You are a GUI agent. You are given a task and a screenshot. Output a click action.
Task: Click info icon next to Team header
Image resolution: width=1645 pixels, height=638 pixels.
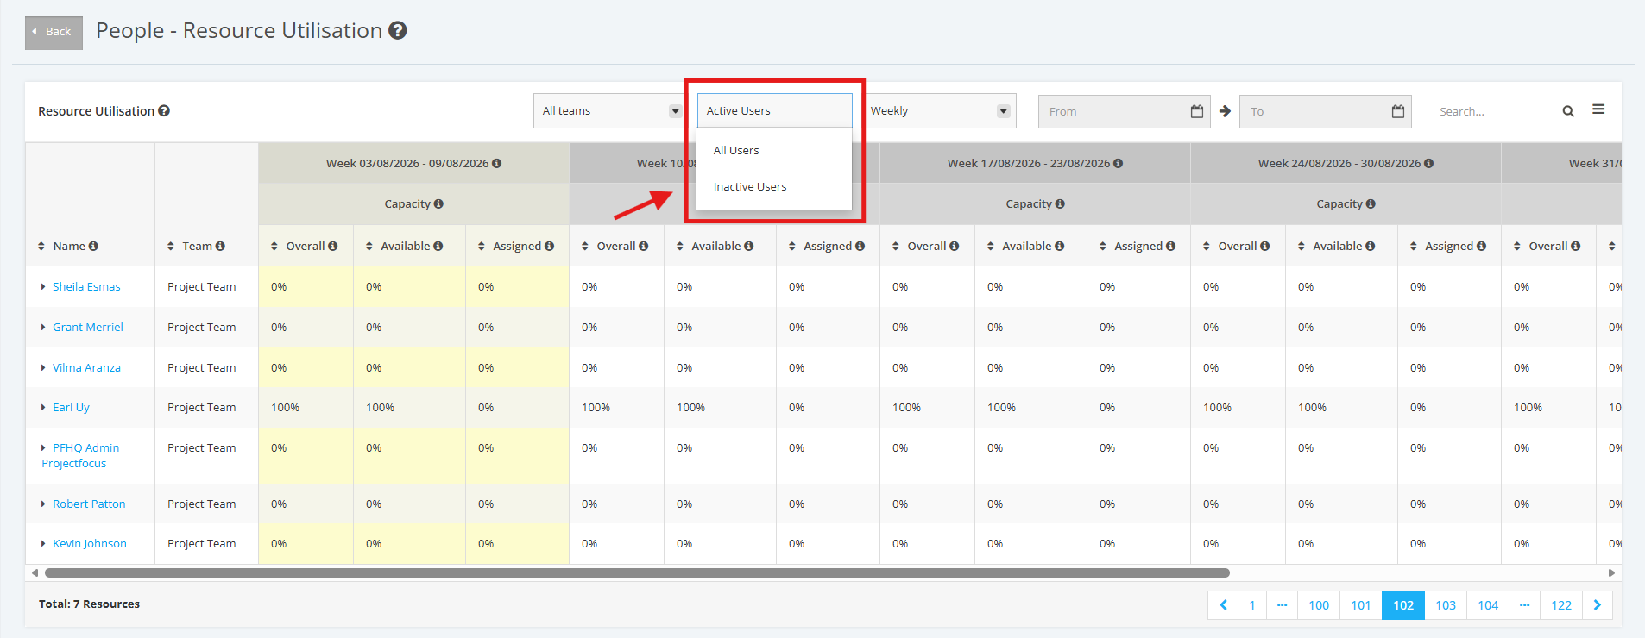[220, 247]
